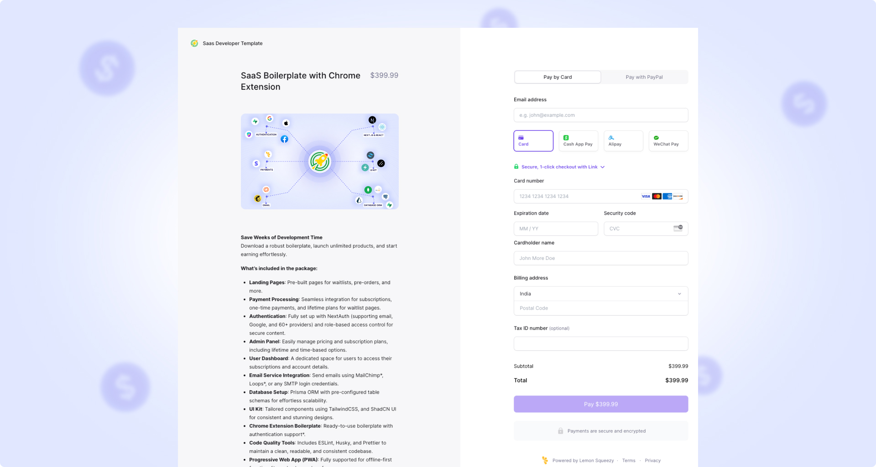This screenshot has height=467, width=876.
Task: Open the Privacy link in footer
Action: tap(652, 461)
